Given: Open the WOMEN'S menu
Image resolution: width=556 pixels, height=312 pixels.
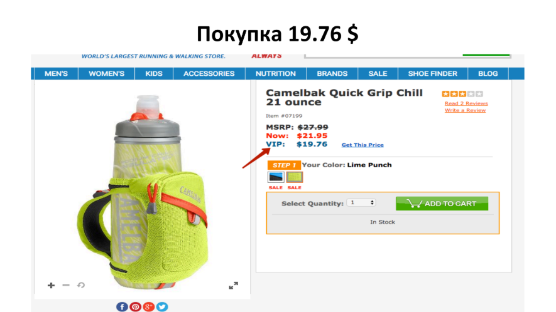Looking at the screenshot, I should [x=106, y=73].
